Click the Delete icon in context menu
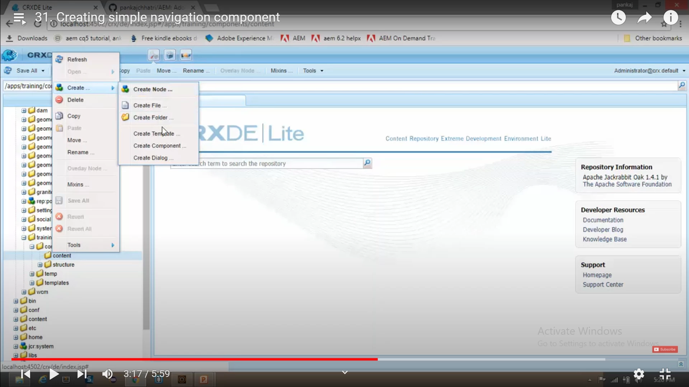 (x=59, y=100)
